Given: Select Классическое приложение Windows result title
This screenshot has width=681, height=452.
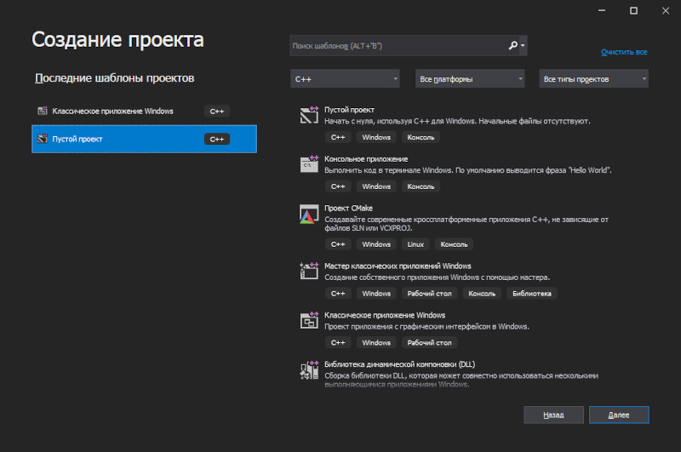Looking at the screenshot, I should tap(385, 315).
